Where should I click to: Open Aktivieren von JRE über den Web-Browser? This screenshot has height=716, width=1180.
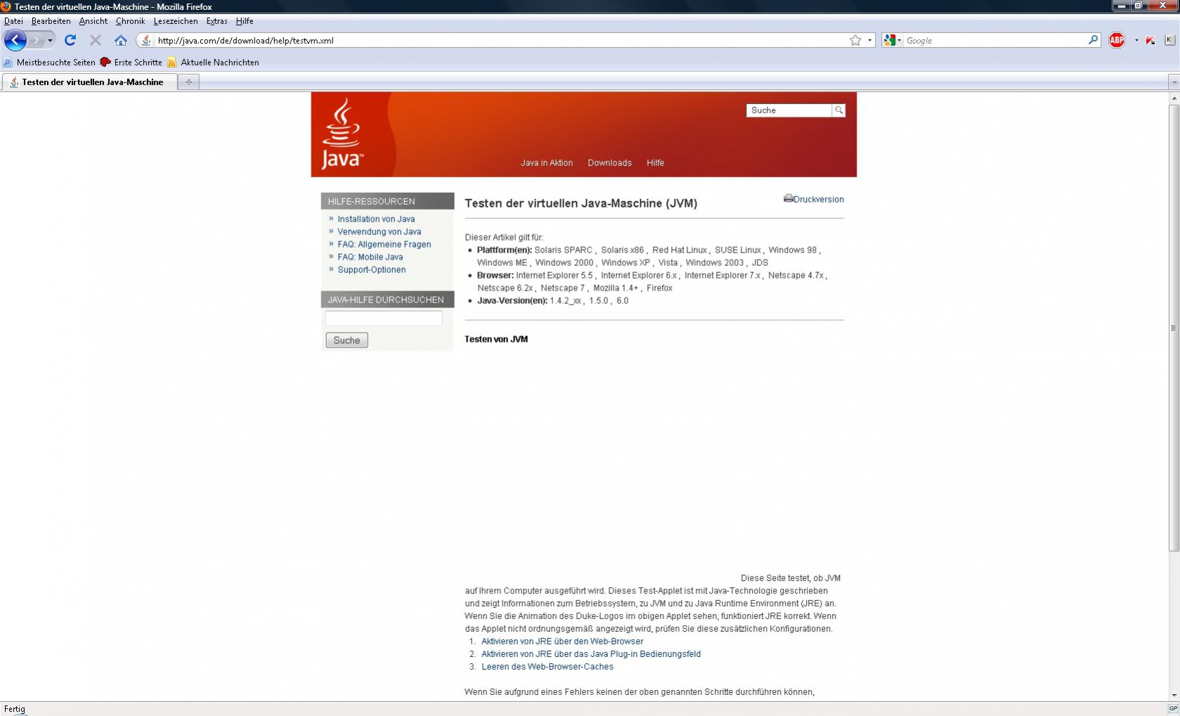tap(562, 641)
